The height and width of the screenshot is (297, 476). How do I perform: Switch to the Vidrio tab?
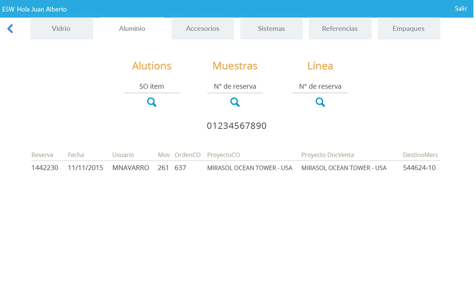tap(61, 29)
